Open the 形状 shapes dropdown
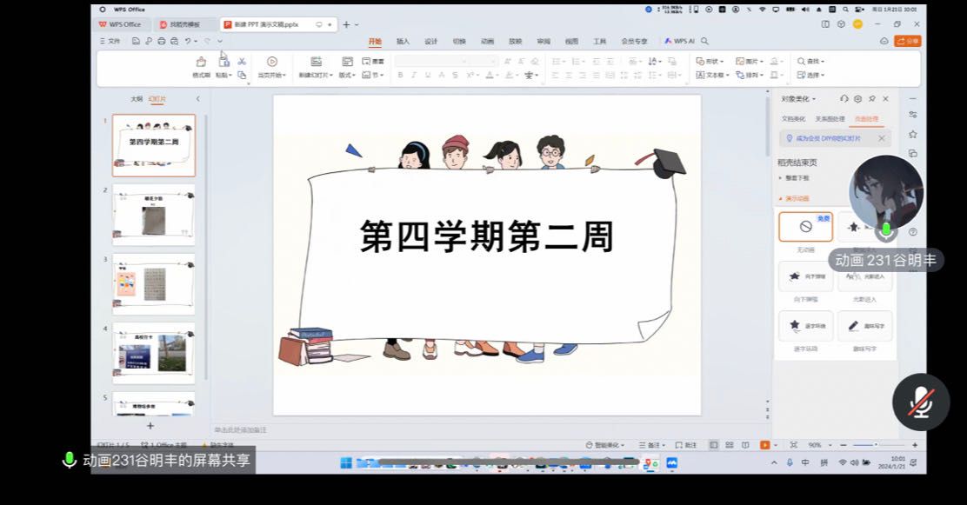The width and height of the screenshot is (967, 505). pyautogui.click(x=710, y=62)
